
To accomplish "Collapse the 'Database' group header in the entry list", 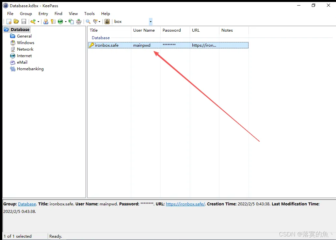I will [x=101, y=38].
